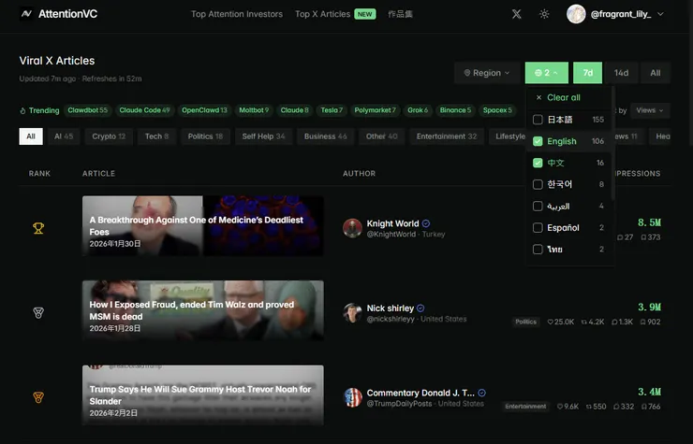The width and height of the screenshot is (693, 444).
Task: Toggle the sun light-mode icon
Action: (x=544, y=14)
